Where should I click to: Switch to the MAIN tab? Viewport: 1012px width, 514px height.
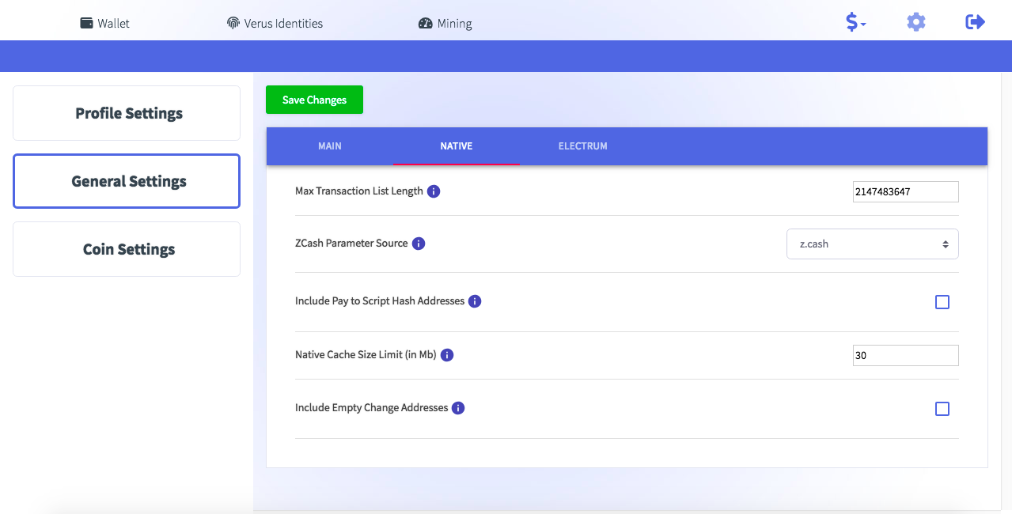(x=330, y=146)
